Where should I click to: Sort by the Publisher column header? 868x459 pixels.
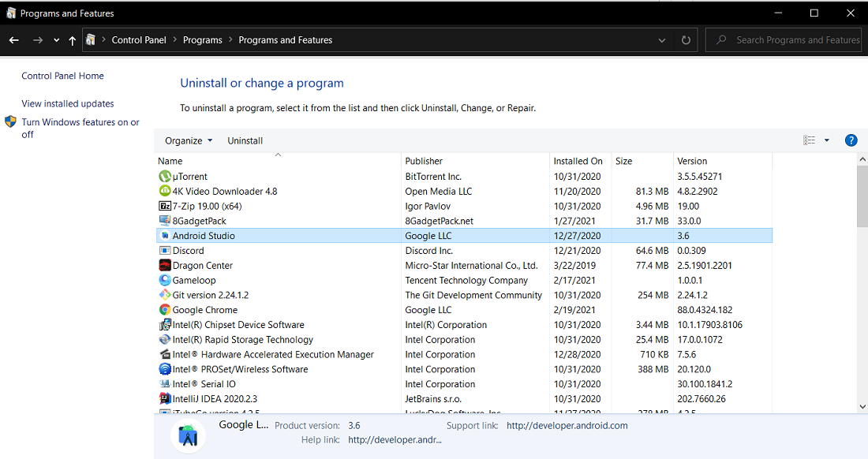pos(425,161)
